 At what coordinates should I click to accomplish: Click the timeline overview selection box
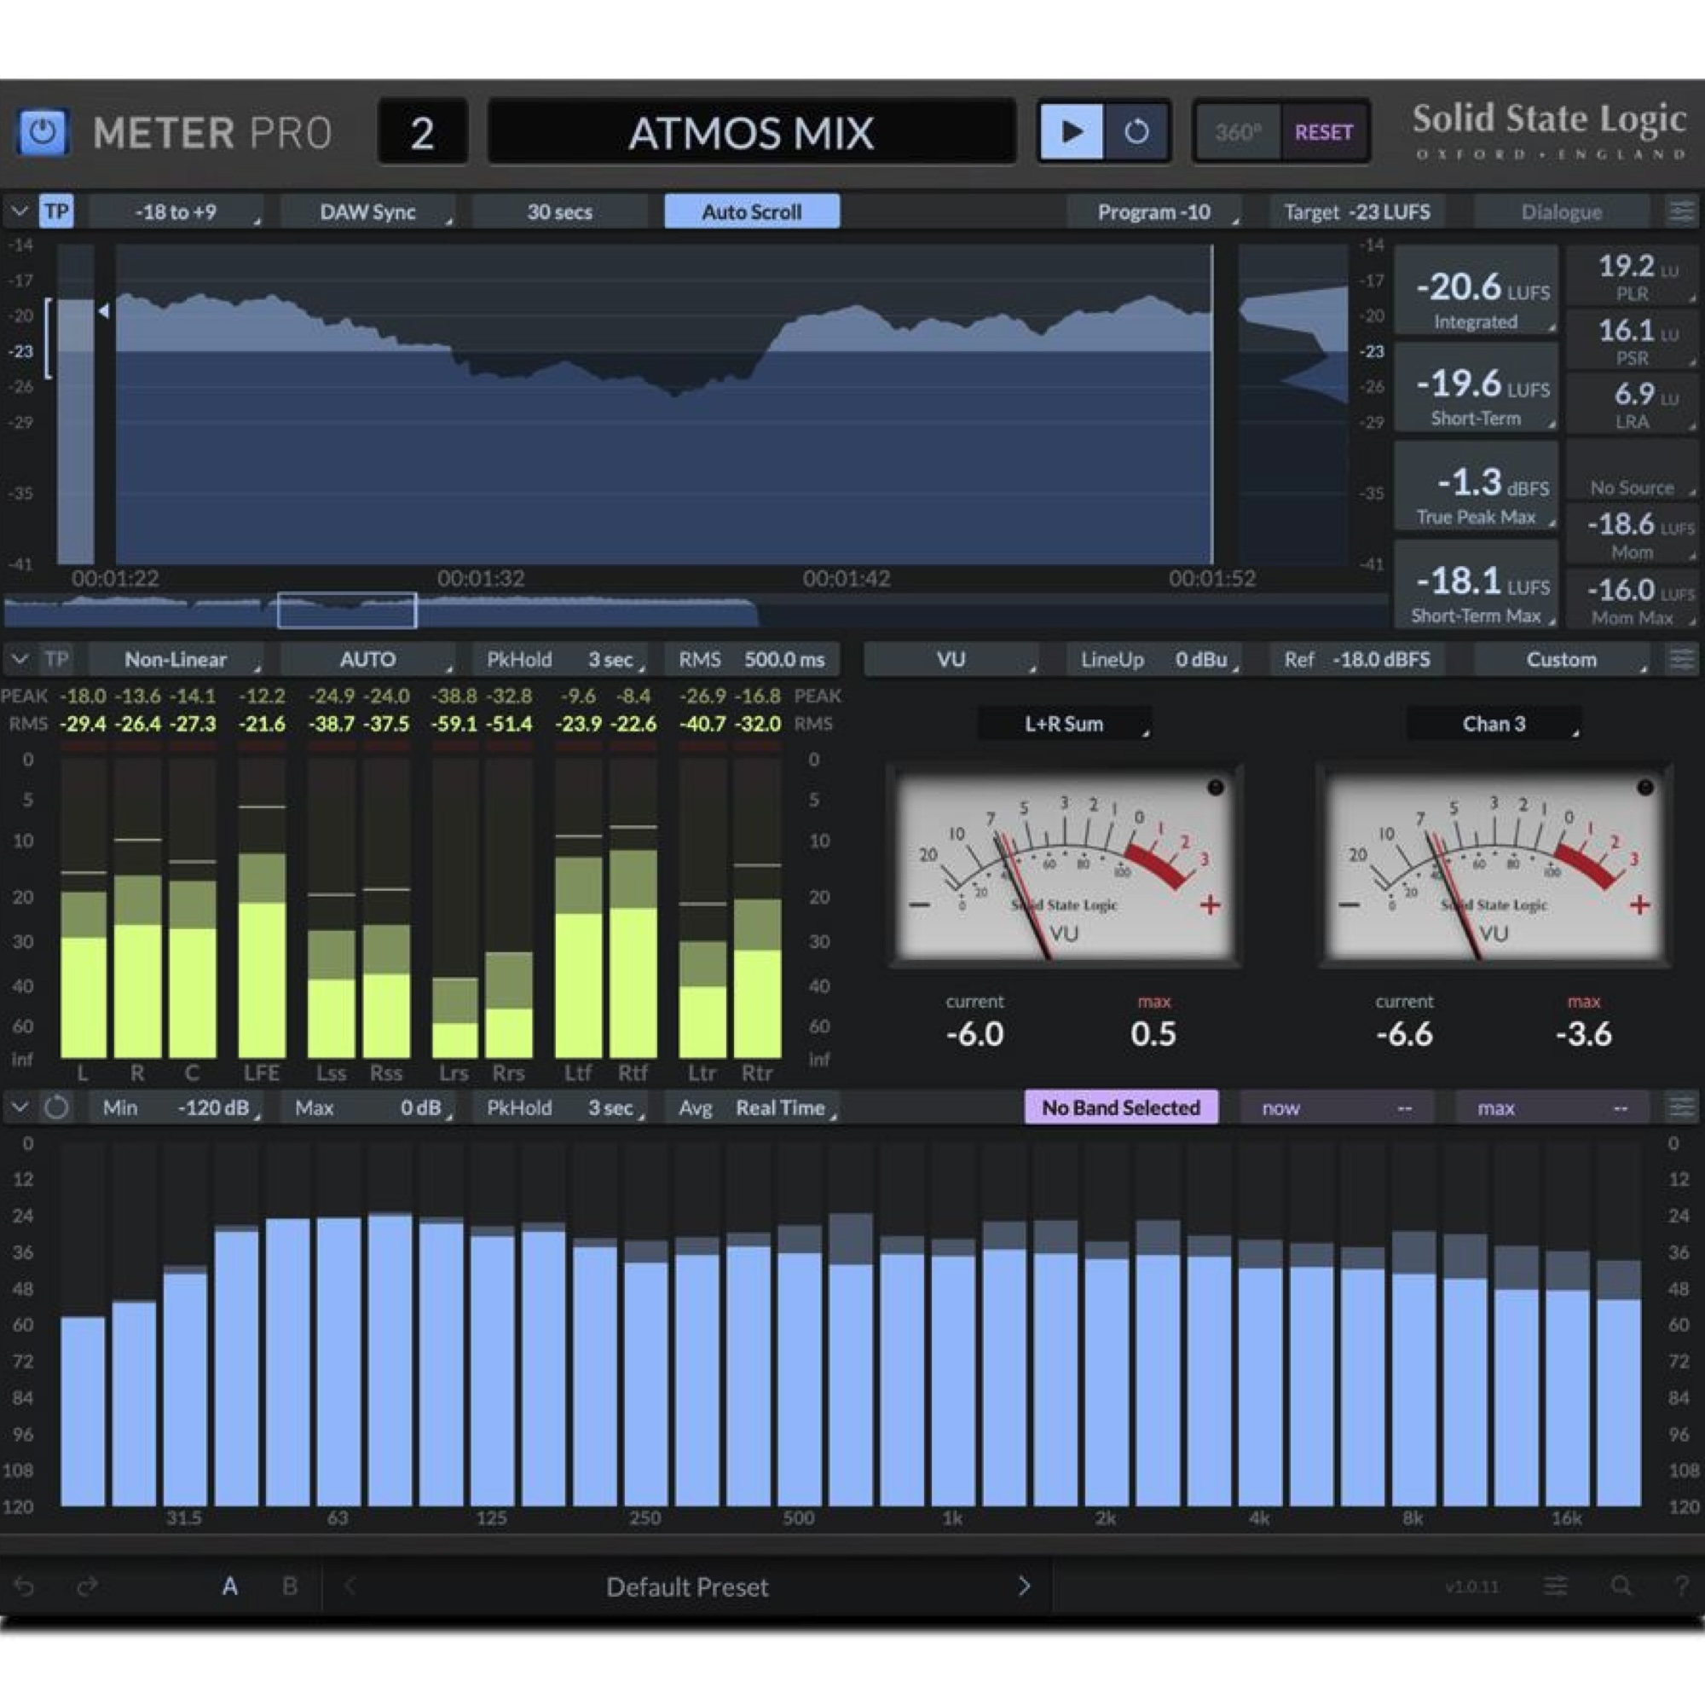pyautogui.click(x=346, y=609)
